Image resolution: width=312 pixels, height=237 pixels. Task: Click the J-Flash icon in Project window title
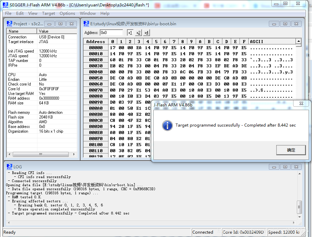point(9,24)
